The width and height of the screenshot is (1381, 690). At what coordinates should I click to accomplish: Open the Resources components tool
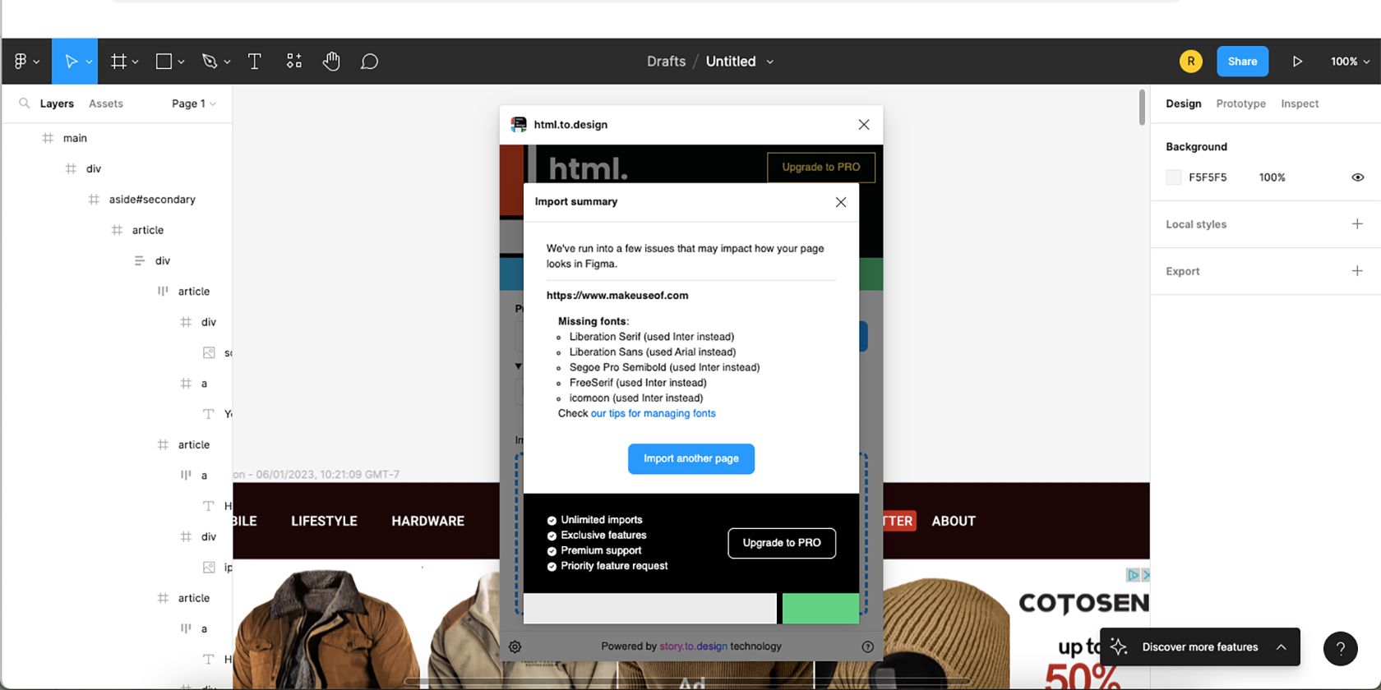(x=294, y=62)
